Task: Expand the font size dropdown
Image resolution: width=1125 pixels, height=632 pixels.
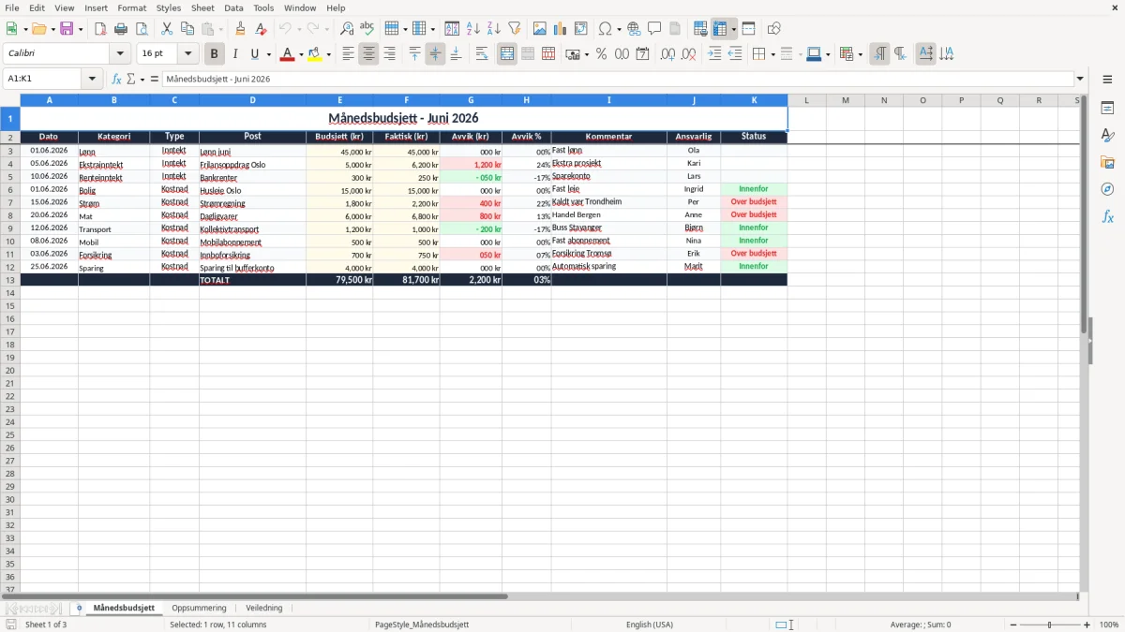Action: click(x=187, y=54)
